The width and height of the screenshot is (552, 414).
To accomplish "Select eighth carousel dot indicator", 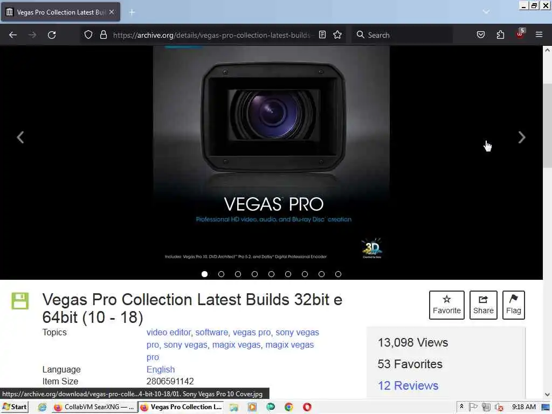I will click(x=321, y=274).
